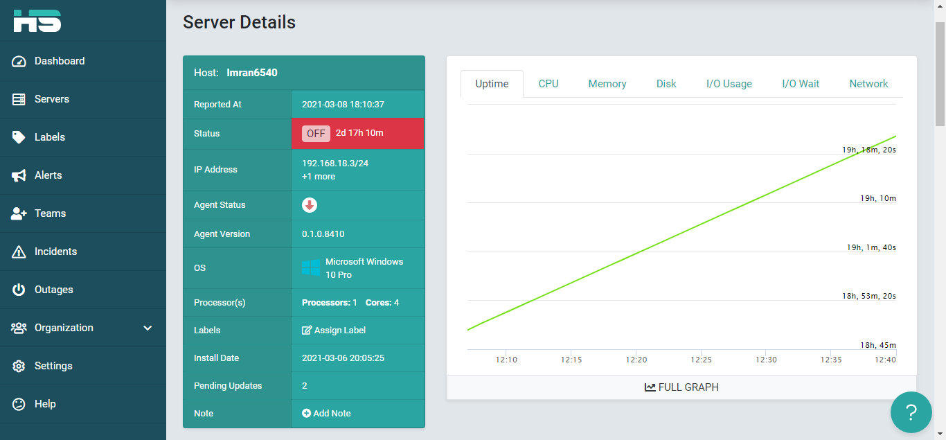
Task: Click the OFF status badge
Action: coord(316,134)
